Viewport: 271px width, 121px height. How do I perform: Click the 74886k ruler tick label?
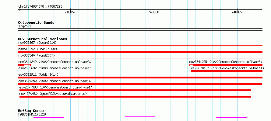pos(153,12)
